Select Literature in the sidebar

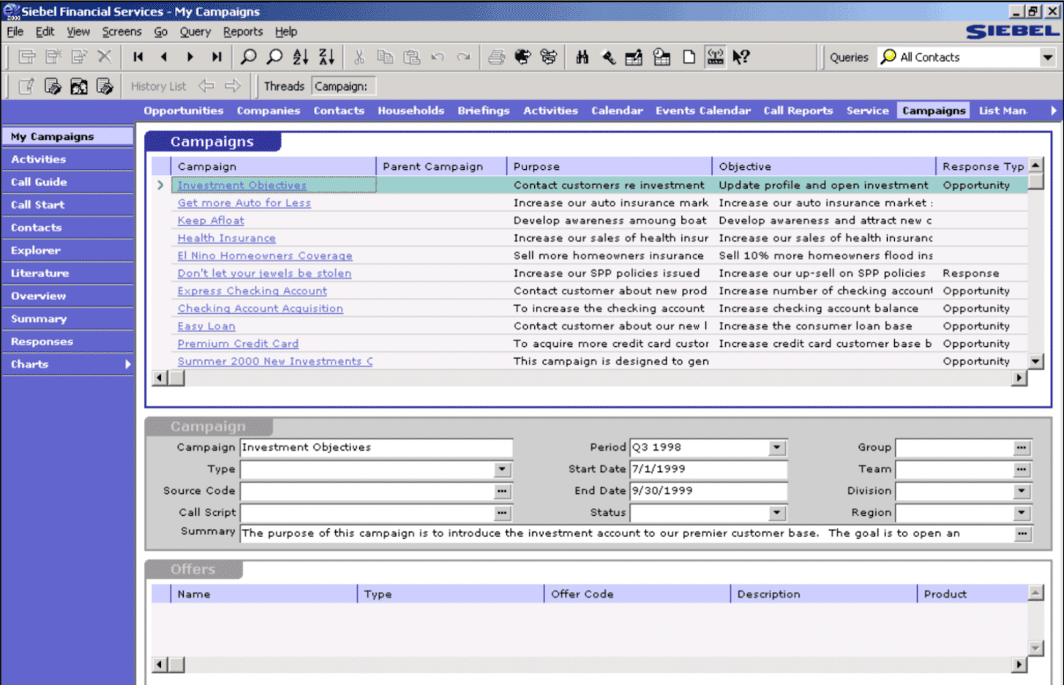[x=67, y=274]
